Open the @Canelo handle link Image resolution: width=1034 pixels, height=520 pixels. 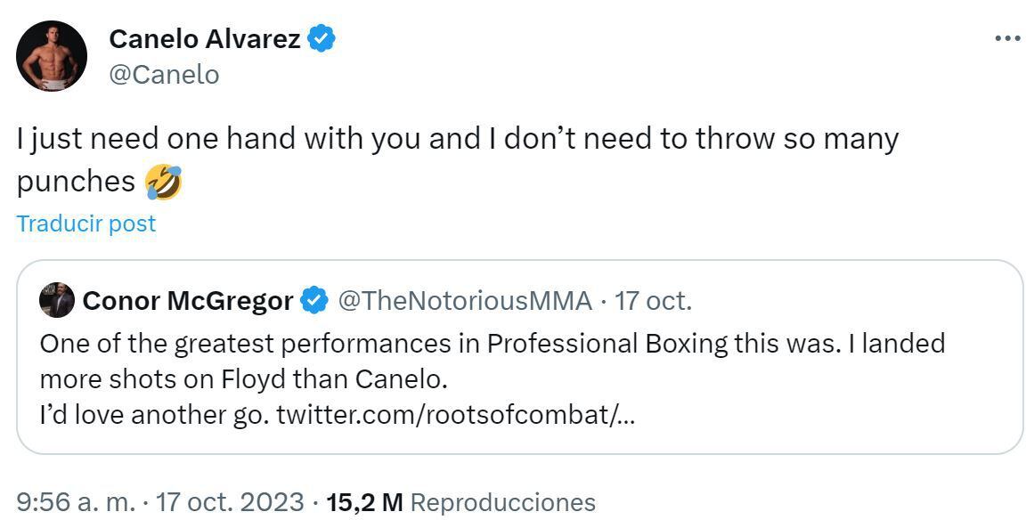click(164, 75)
